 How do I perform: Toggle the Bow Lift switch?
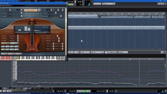coord(12,47)
